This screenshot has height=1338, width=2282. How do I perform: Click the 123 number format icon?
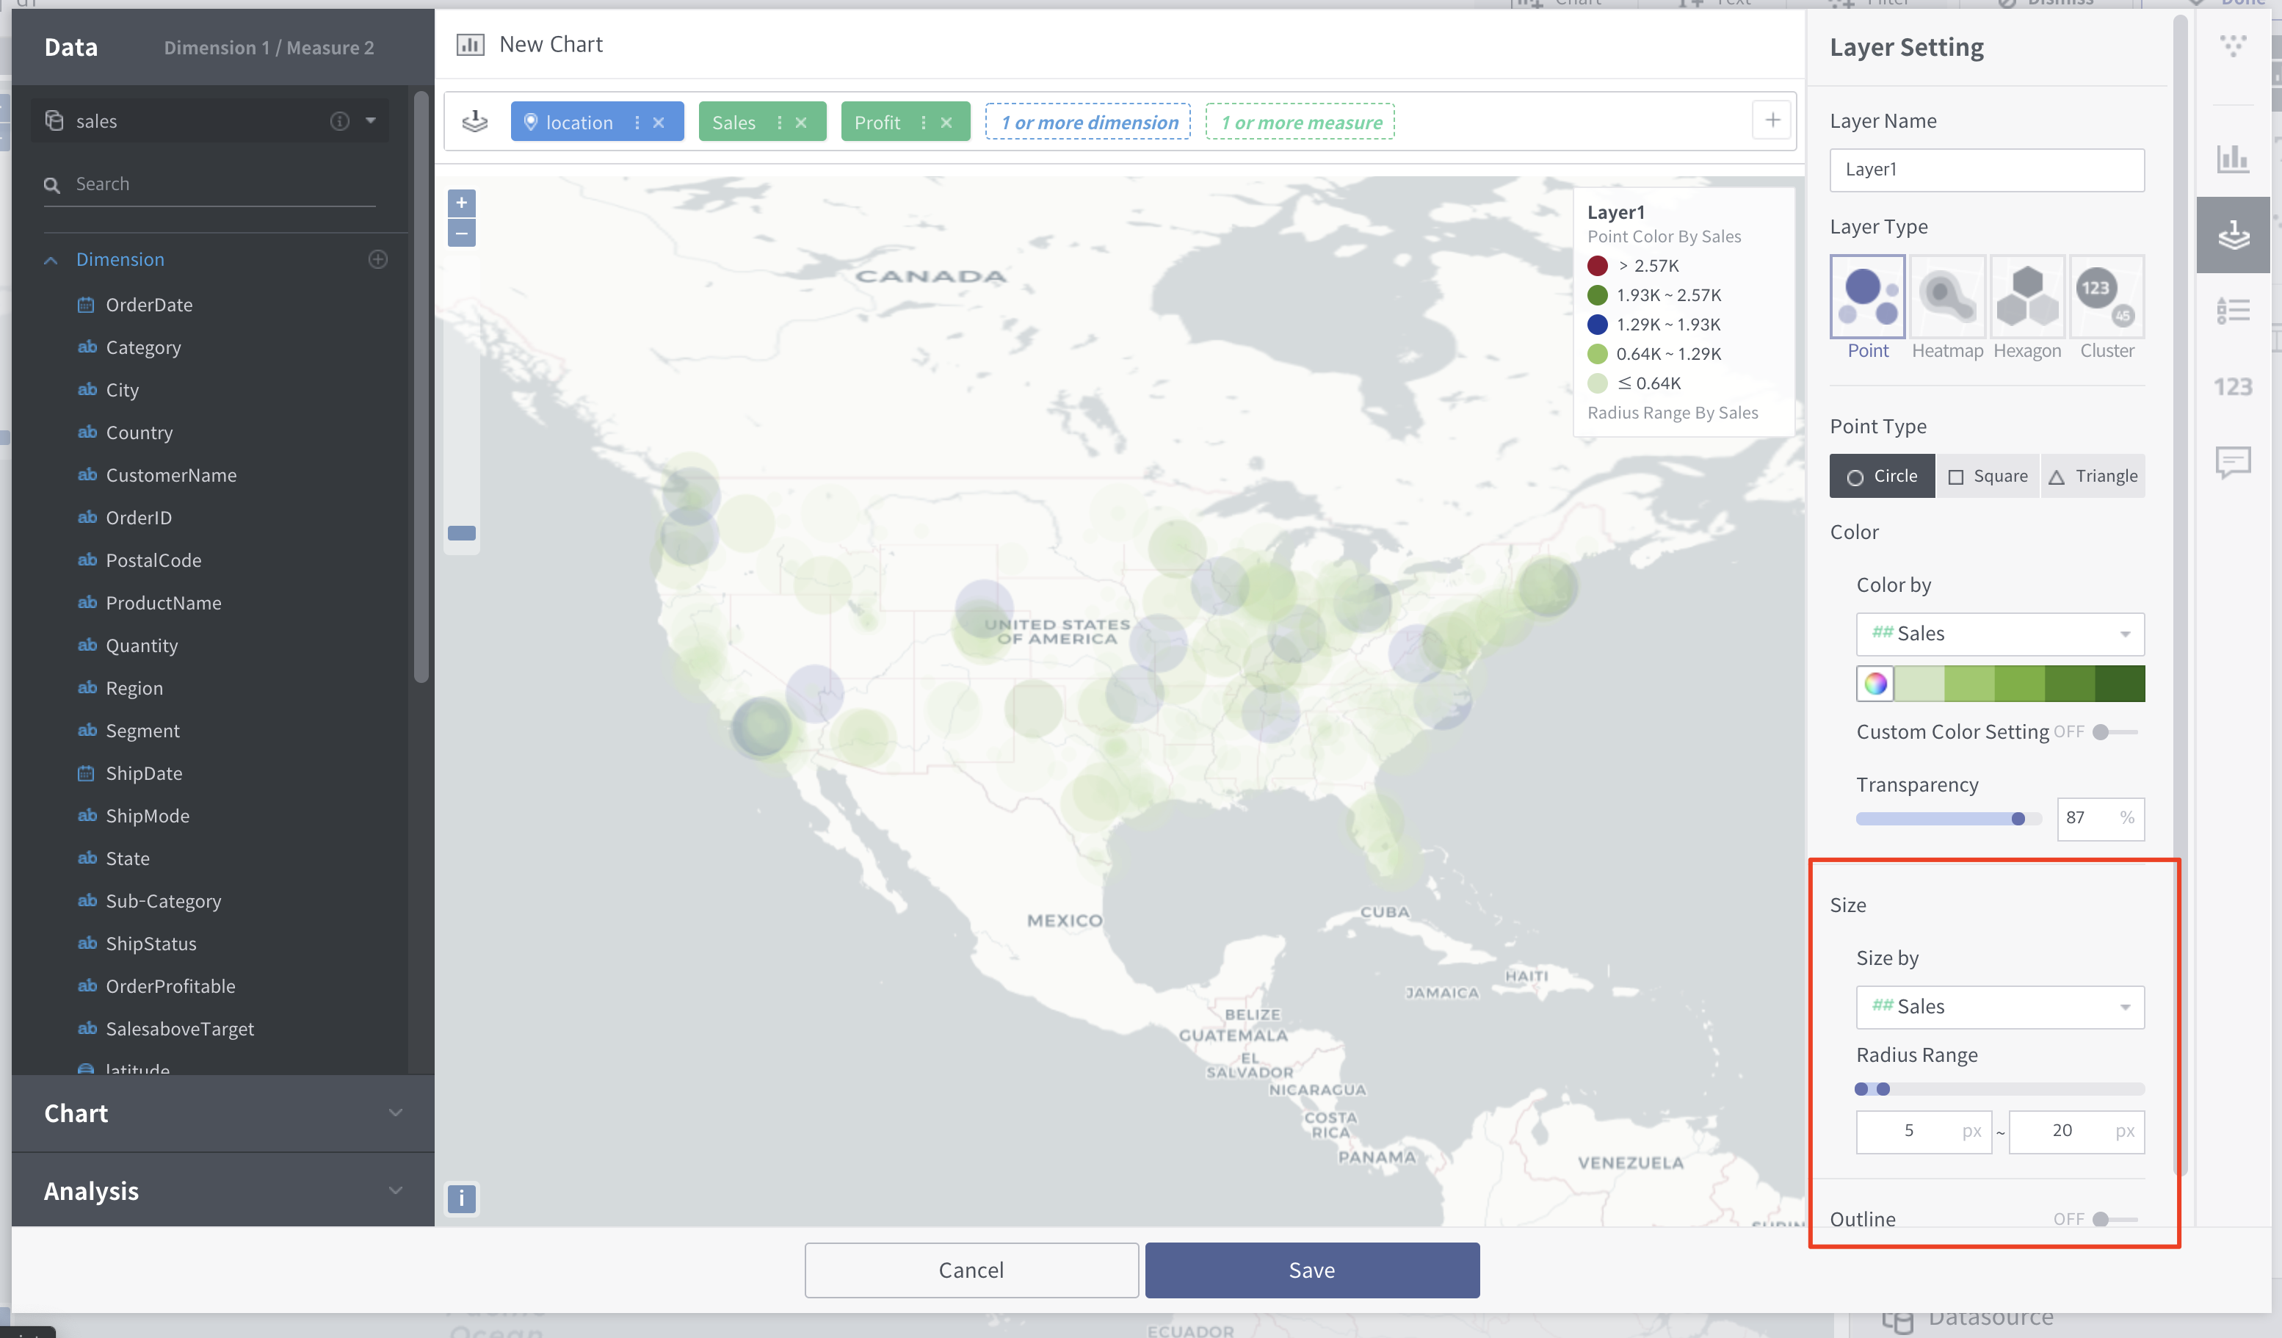pyautogui.click(x=2233, y=387)
